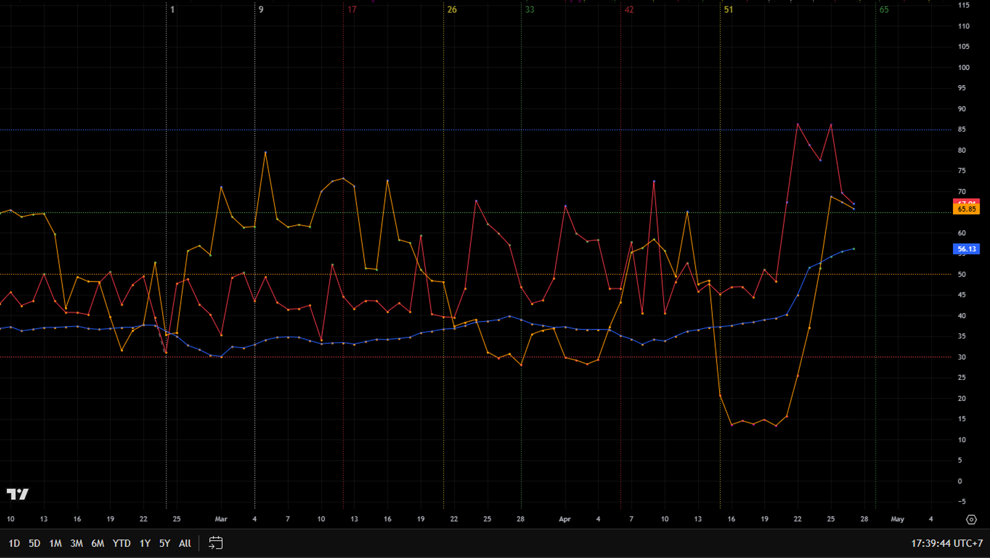Image resolution: width=990 pixels, height=558 pixels.
Task: Click the 100 value on price scale
Action: pyautogui.click(x=963, y=67)
